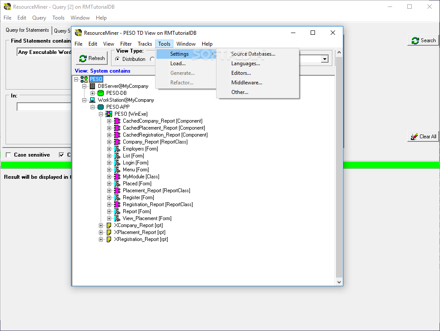The width and height of the screenshot is (440, 331).
Task: Open the Tracks menu
Action: click(x=145, y=44)
